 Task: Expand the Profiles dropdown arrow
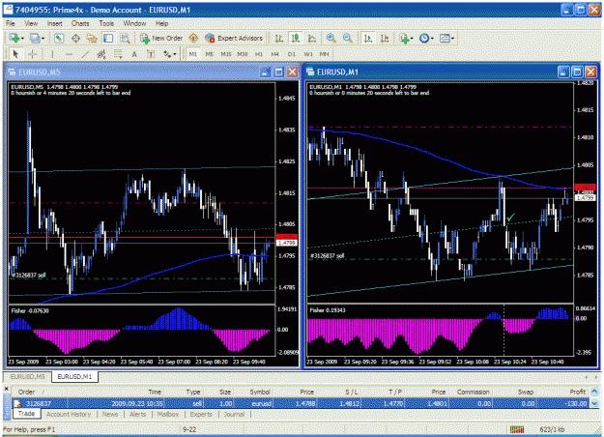click(x=43, y=39)
